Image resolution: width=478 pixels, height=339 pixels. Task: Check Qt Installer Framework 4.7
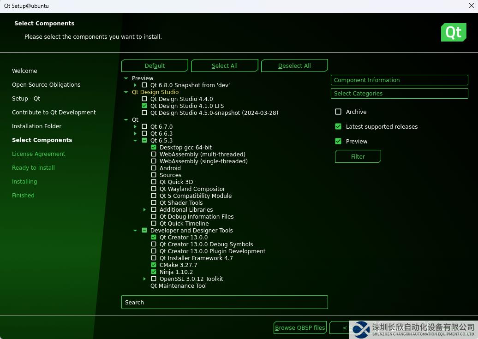click(154, 258)
